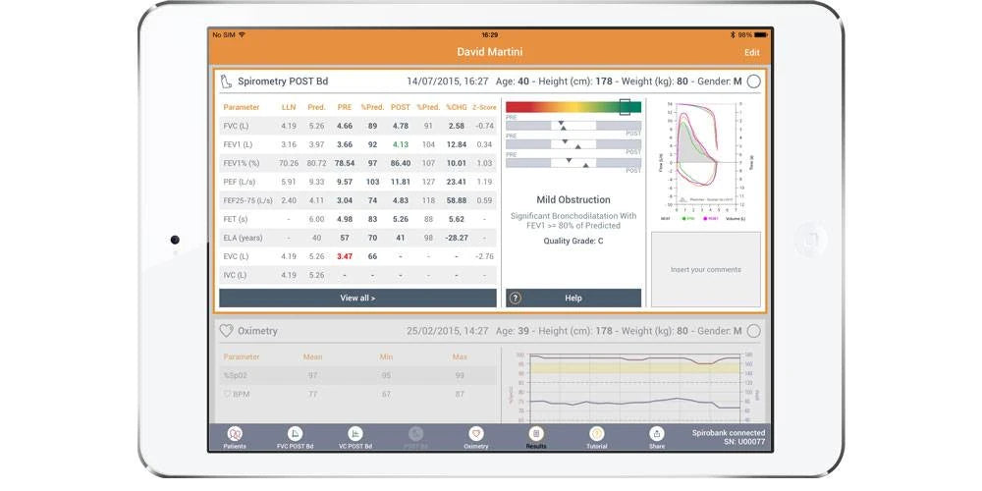Image resolution: width=982 pixels, height=491 pixels.
Task: Click the red-to-green severity color bar
Action: [573, 107]
